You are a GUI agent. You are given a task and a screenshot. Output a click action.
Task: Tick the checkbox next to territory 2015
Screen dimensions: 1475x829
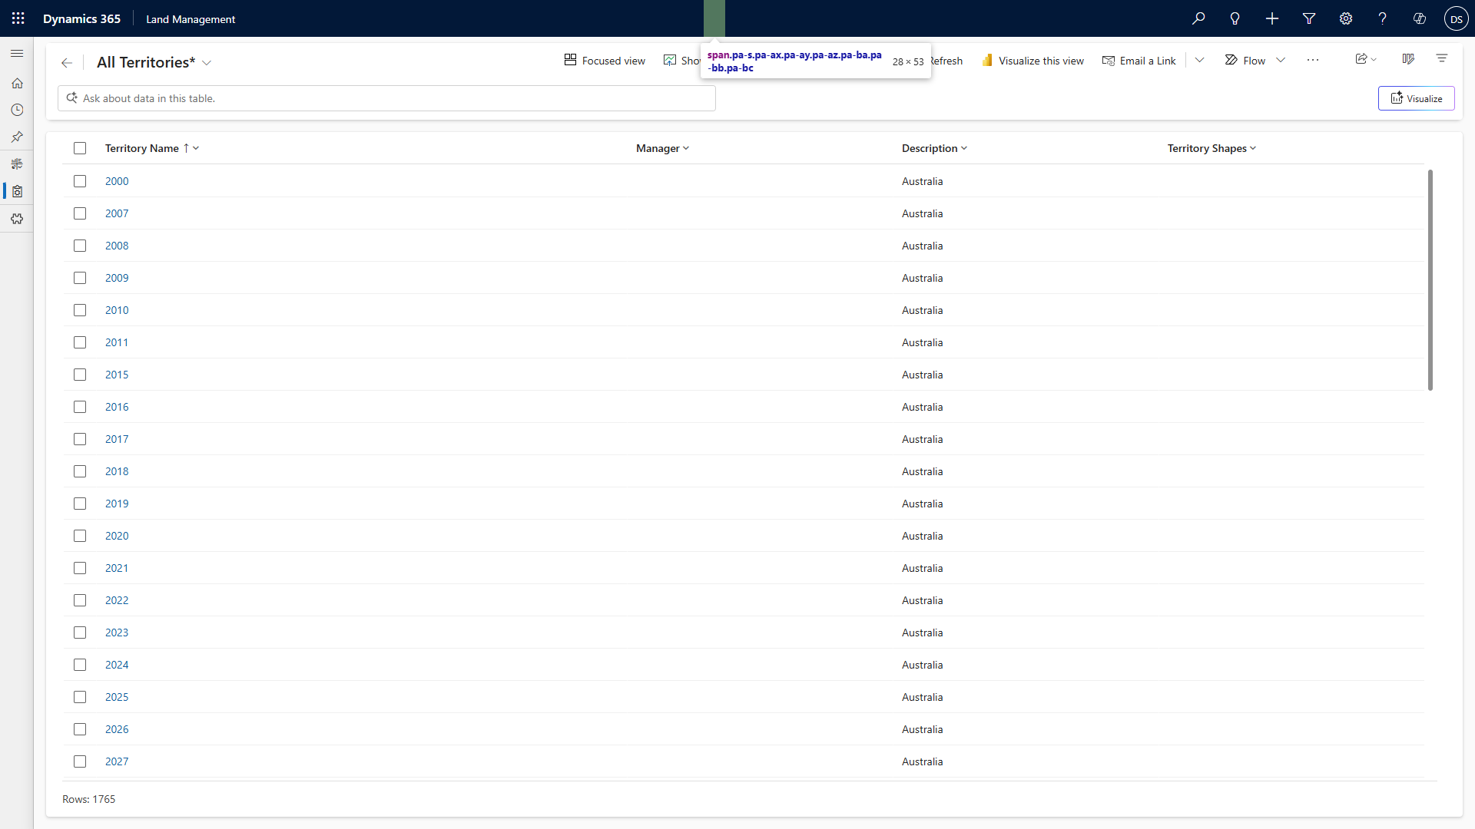tap(80, 375)
